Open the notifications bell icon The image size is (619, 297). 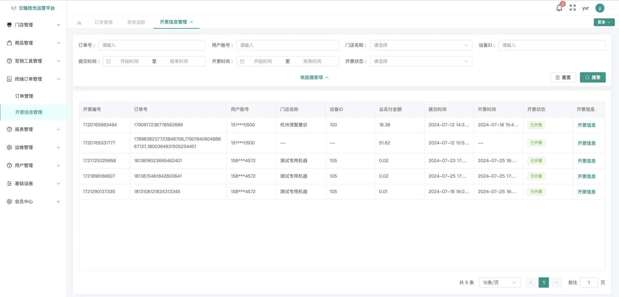pyautogui.click(x=559, y=8)
